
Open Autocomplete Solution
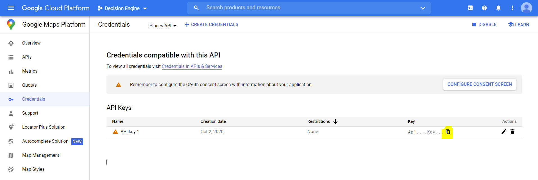click(x=45, y=141)
